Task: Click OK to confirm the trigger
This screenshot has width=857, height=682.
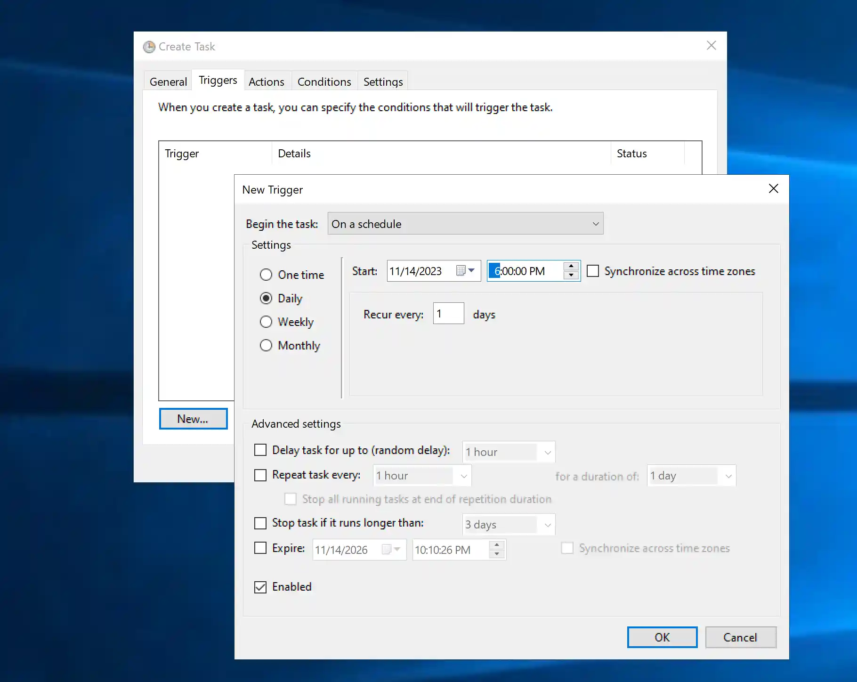Action: click(x=662, y=637)
